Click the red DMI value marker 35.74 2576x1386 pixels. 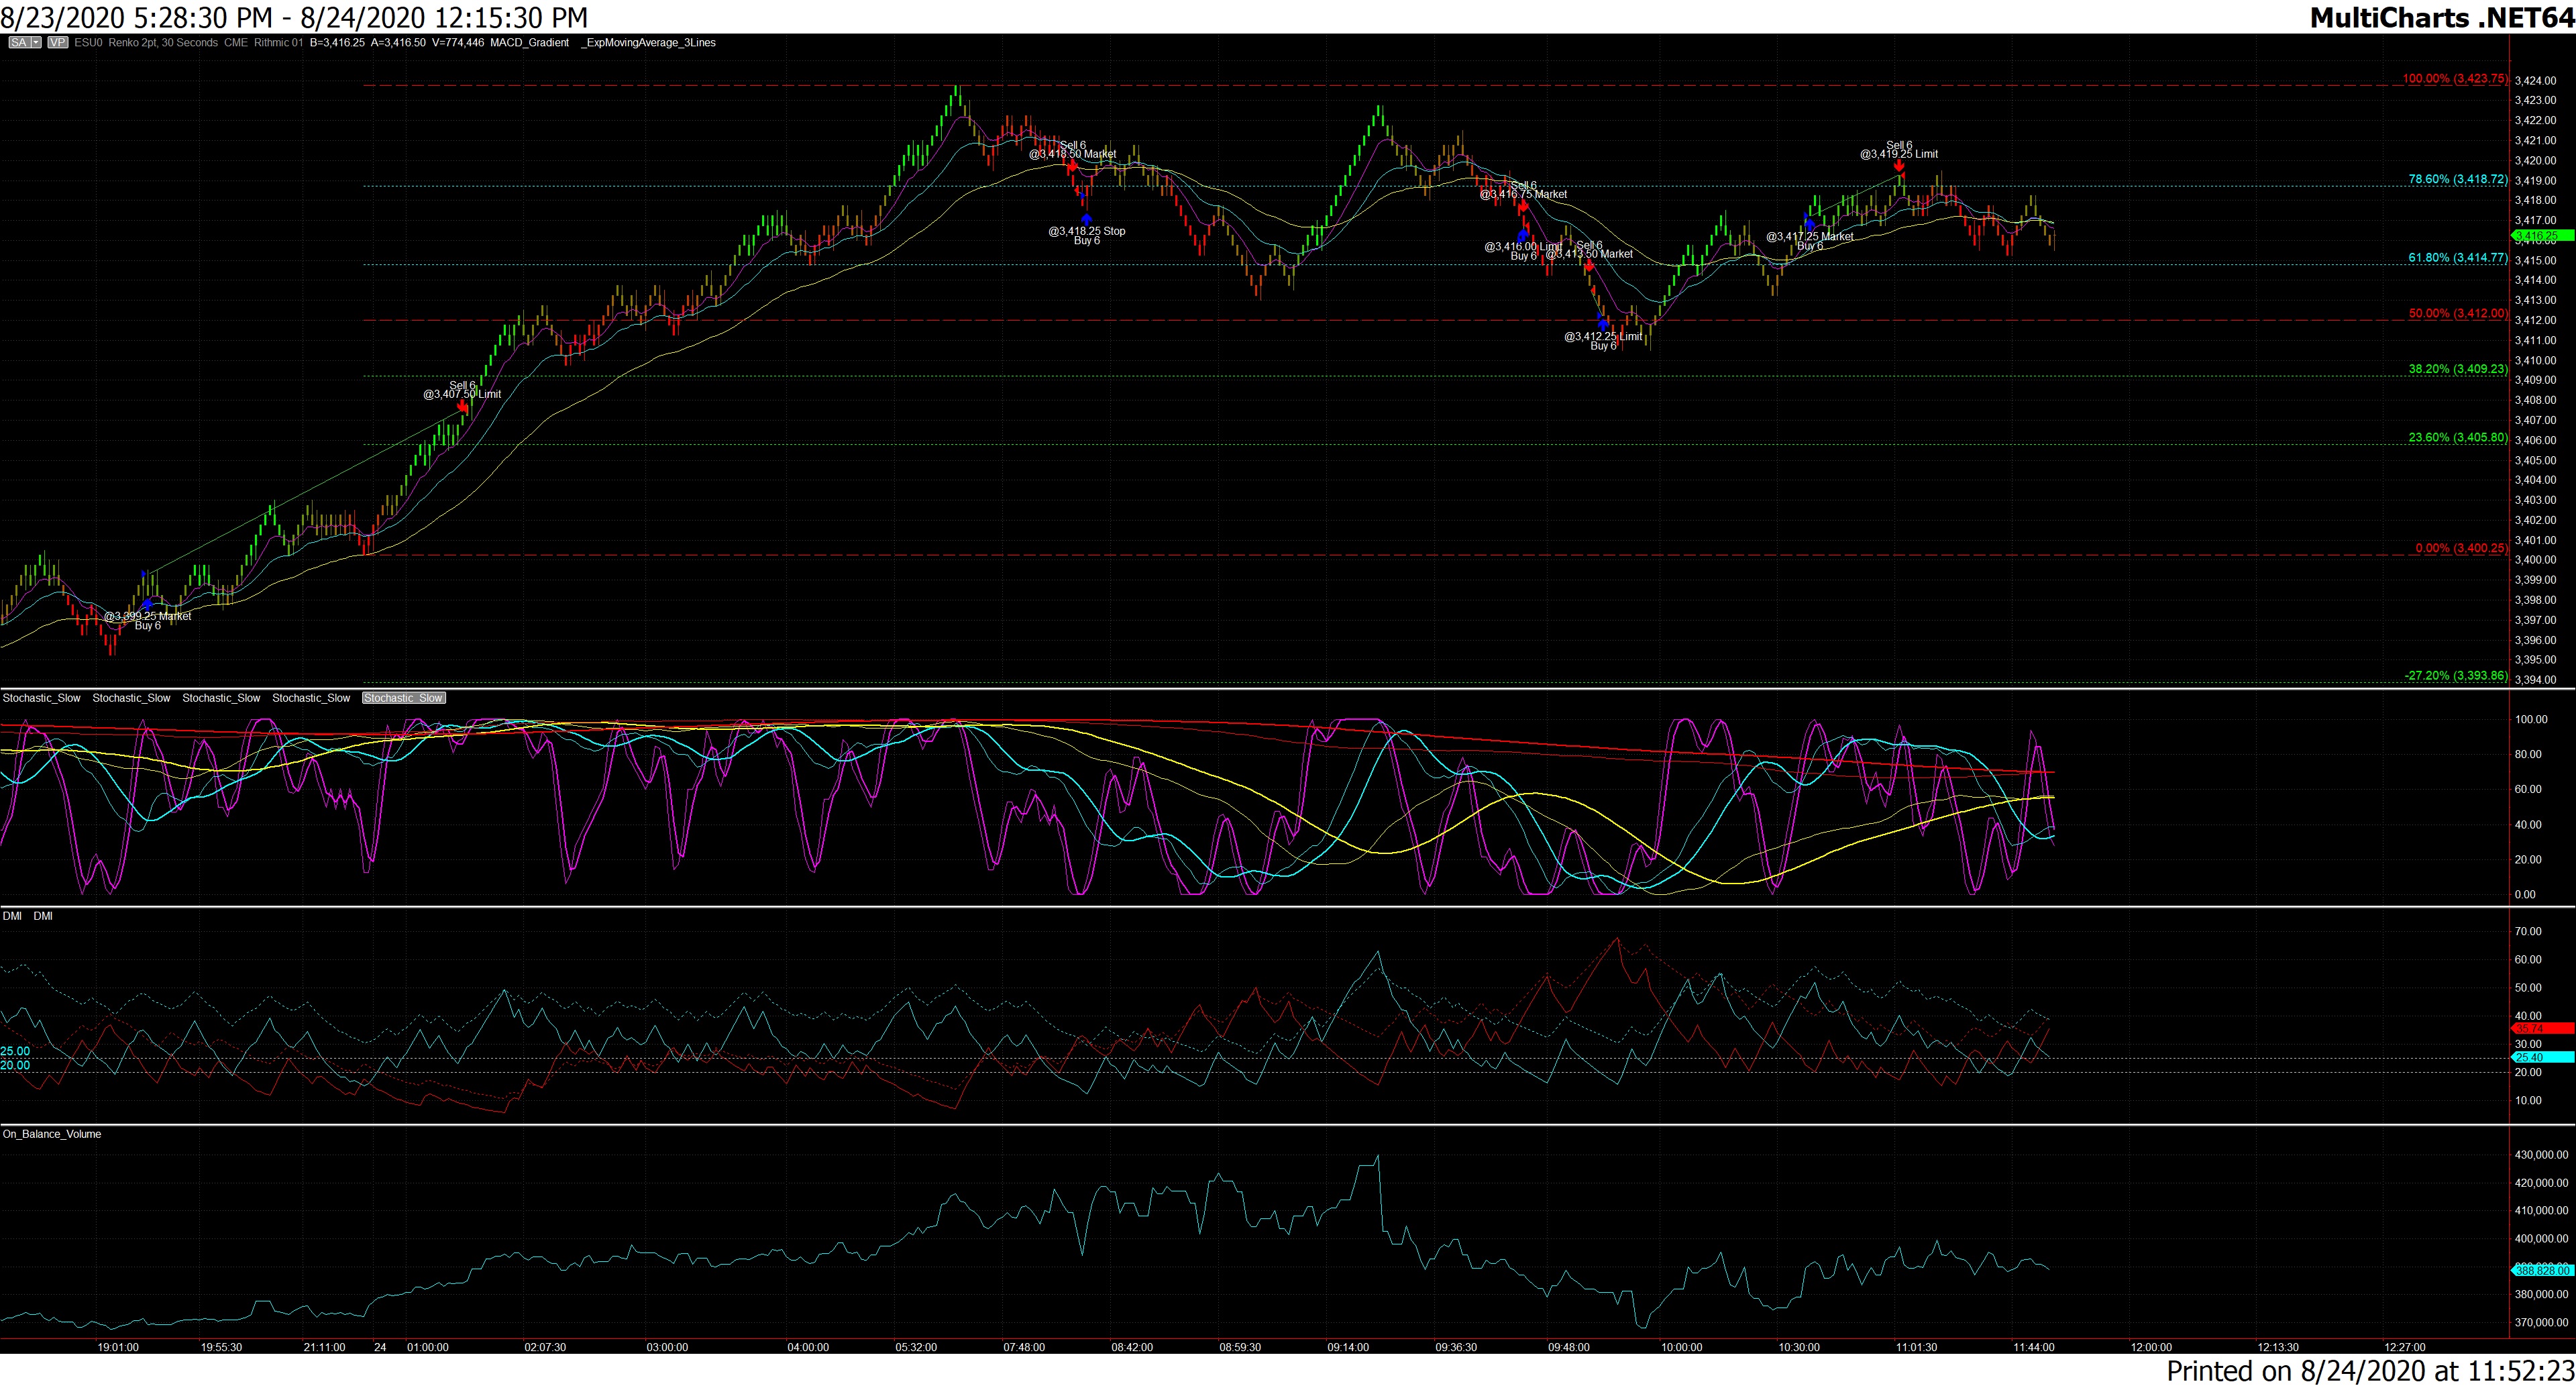tap(2543, 1028)
